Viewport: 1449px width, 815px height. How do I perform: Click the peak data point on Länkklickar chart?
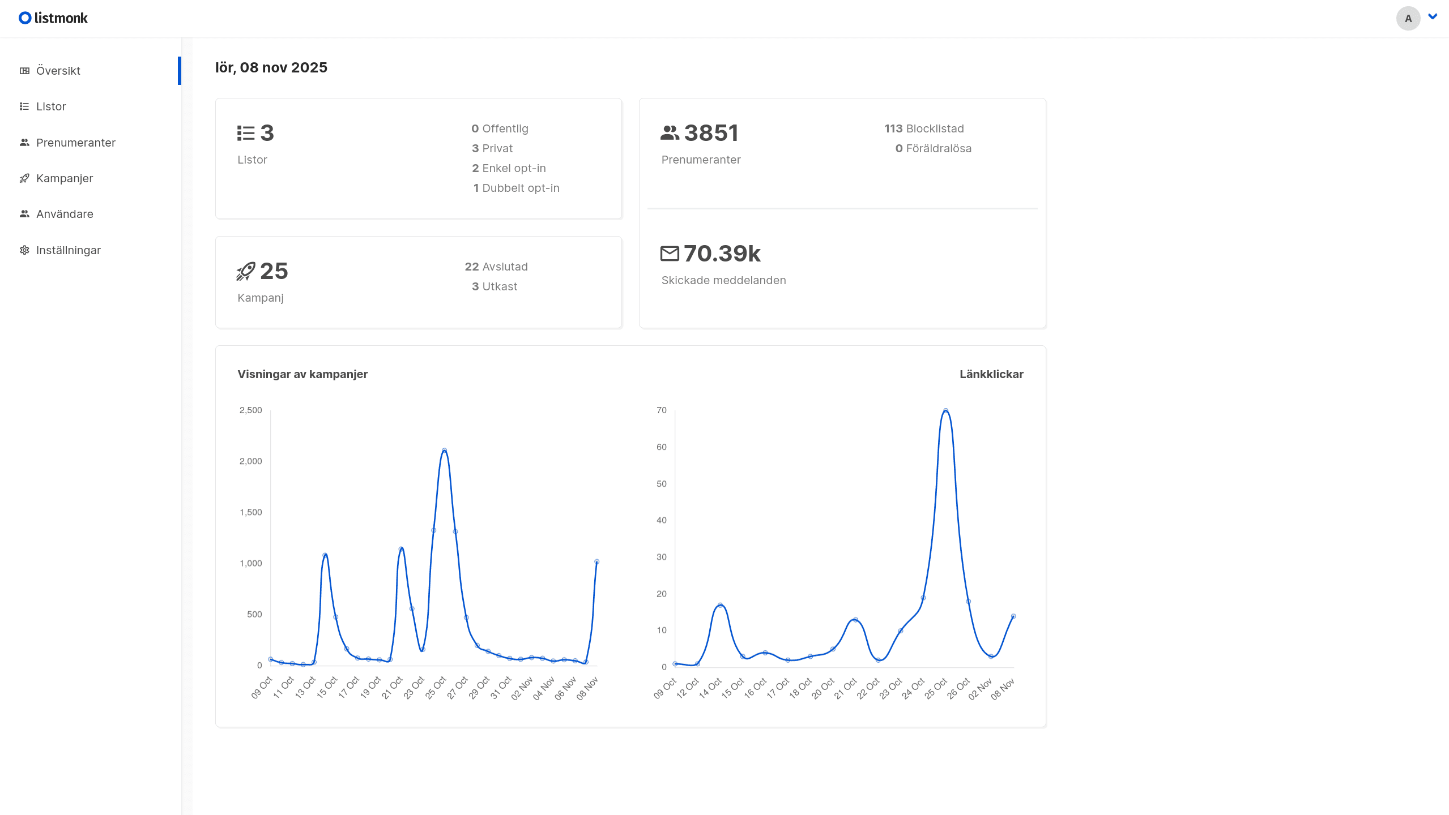pos(945,410)
